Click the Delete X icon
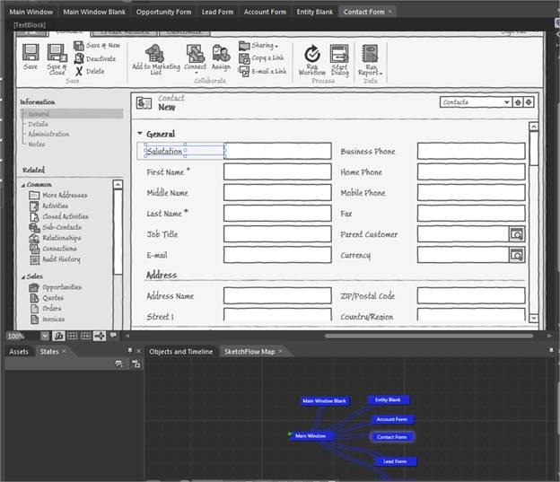 pos(79,71)
